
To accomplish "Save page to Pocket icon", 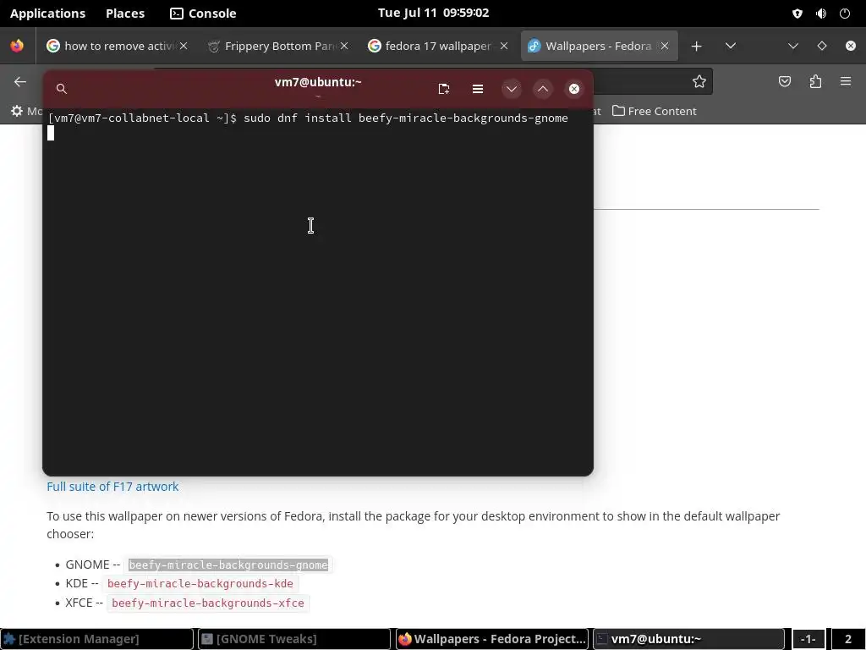I will pyautogui.click(x=785, y=82).
